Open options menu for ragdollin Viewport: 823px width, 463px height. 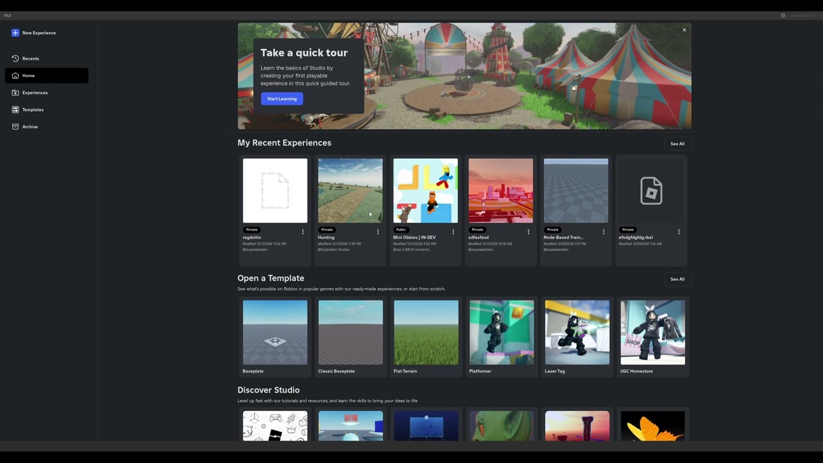(x=303, y=232)
